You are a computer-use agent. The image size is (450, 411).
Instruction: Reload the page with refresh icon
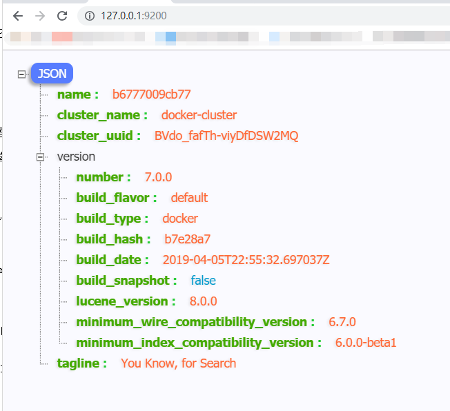pyautogui.click(x=62, y=16)
